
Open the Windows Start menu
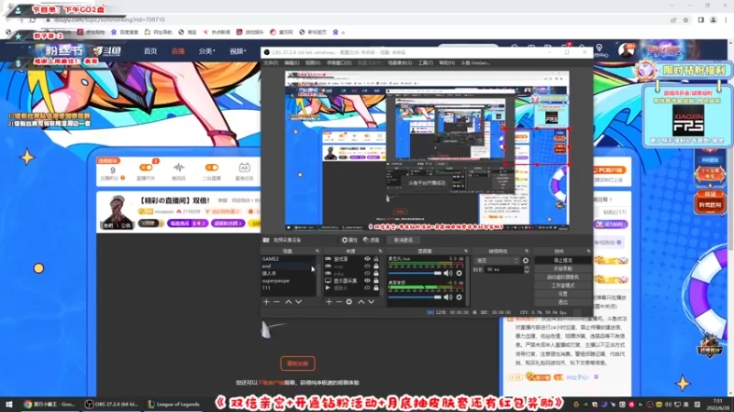8,405
